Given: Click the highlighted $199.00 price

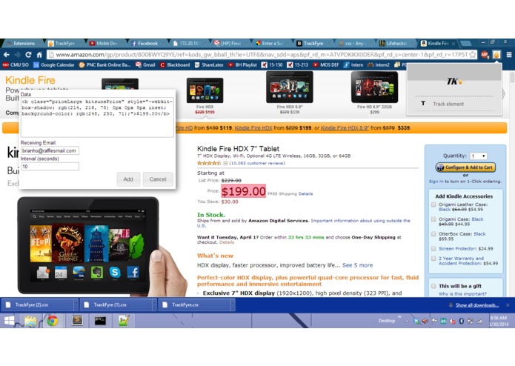Looking at the screenshot, I should click(244, 191).
